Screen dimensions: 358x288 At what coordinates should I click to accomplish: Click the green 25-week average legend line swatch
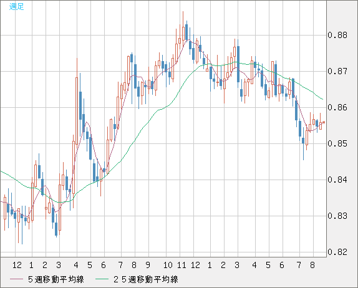click(x=102, y=279)
